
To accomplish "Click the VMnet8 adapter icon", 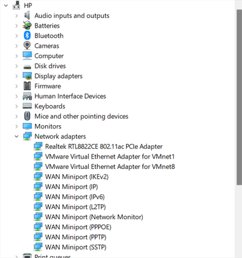I will tap(38, 166).
